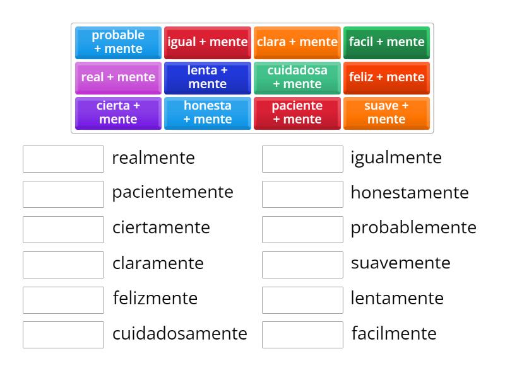Click the answer box next to 'claramente'
This screenshot has height=378, width=505.
tap(62, 264)
